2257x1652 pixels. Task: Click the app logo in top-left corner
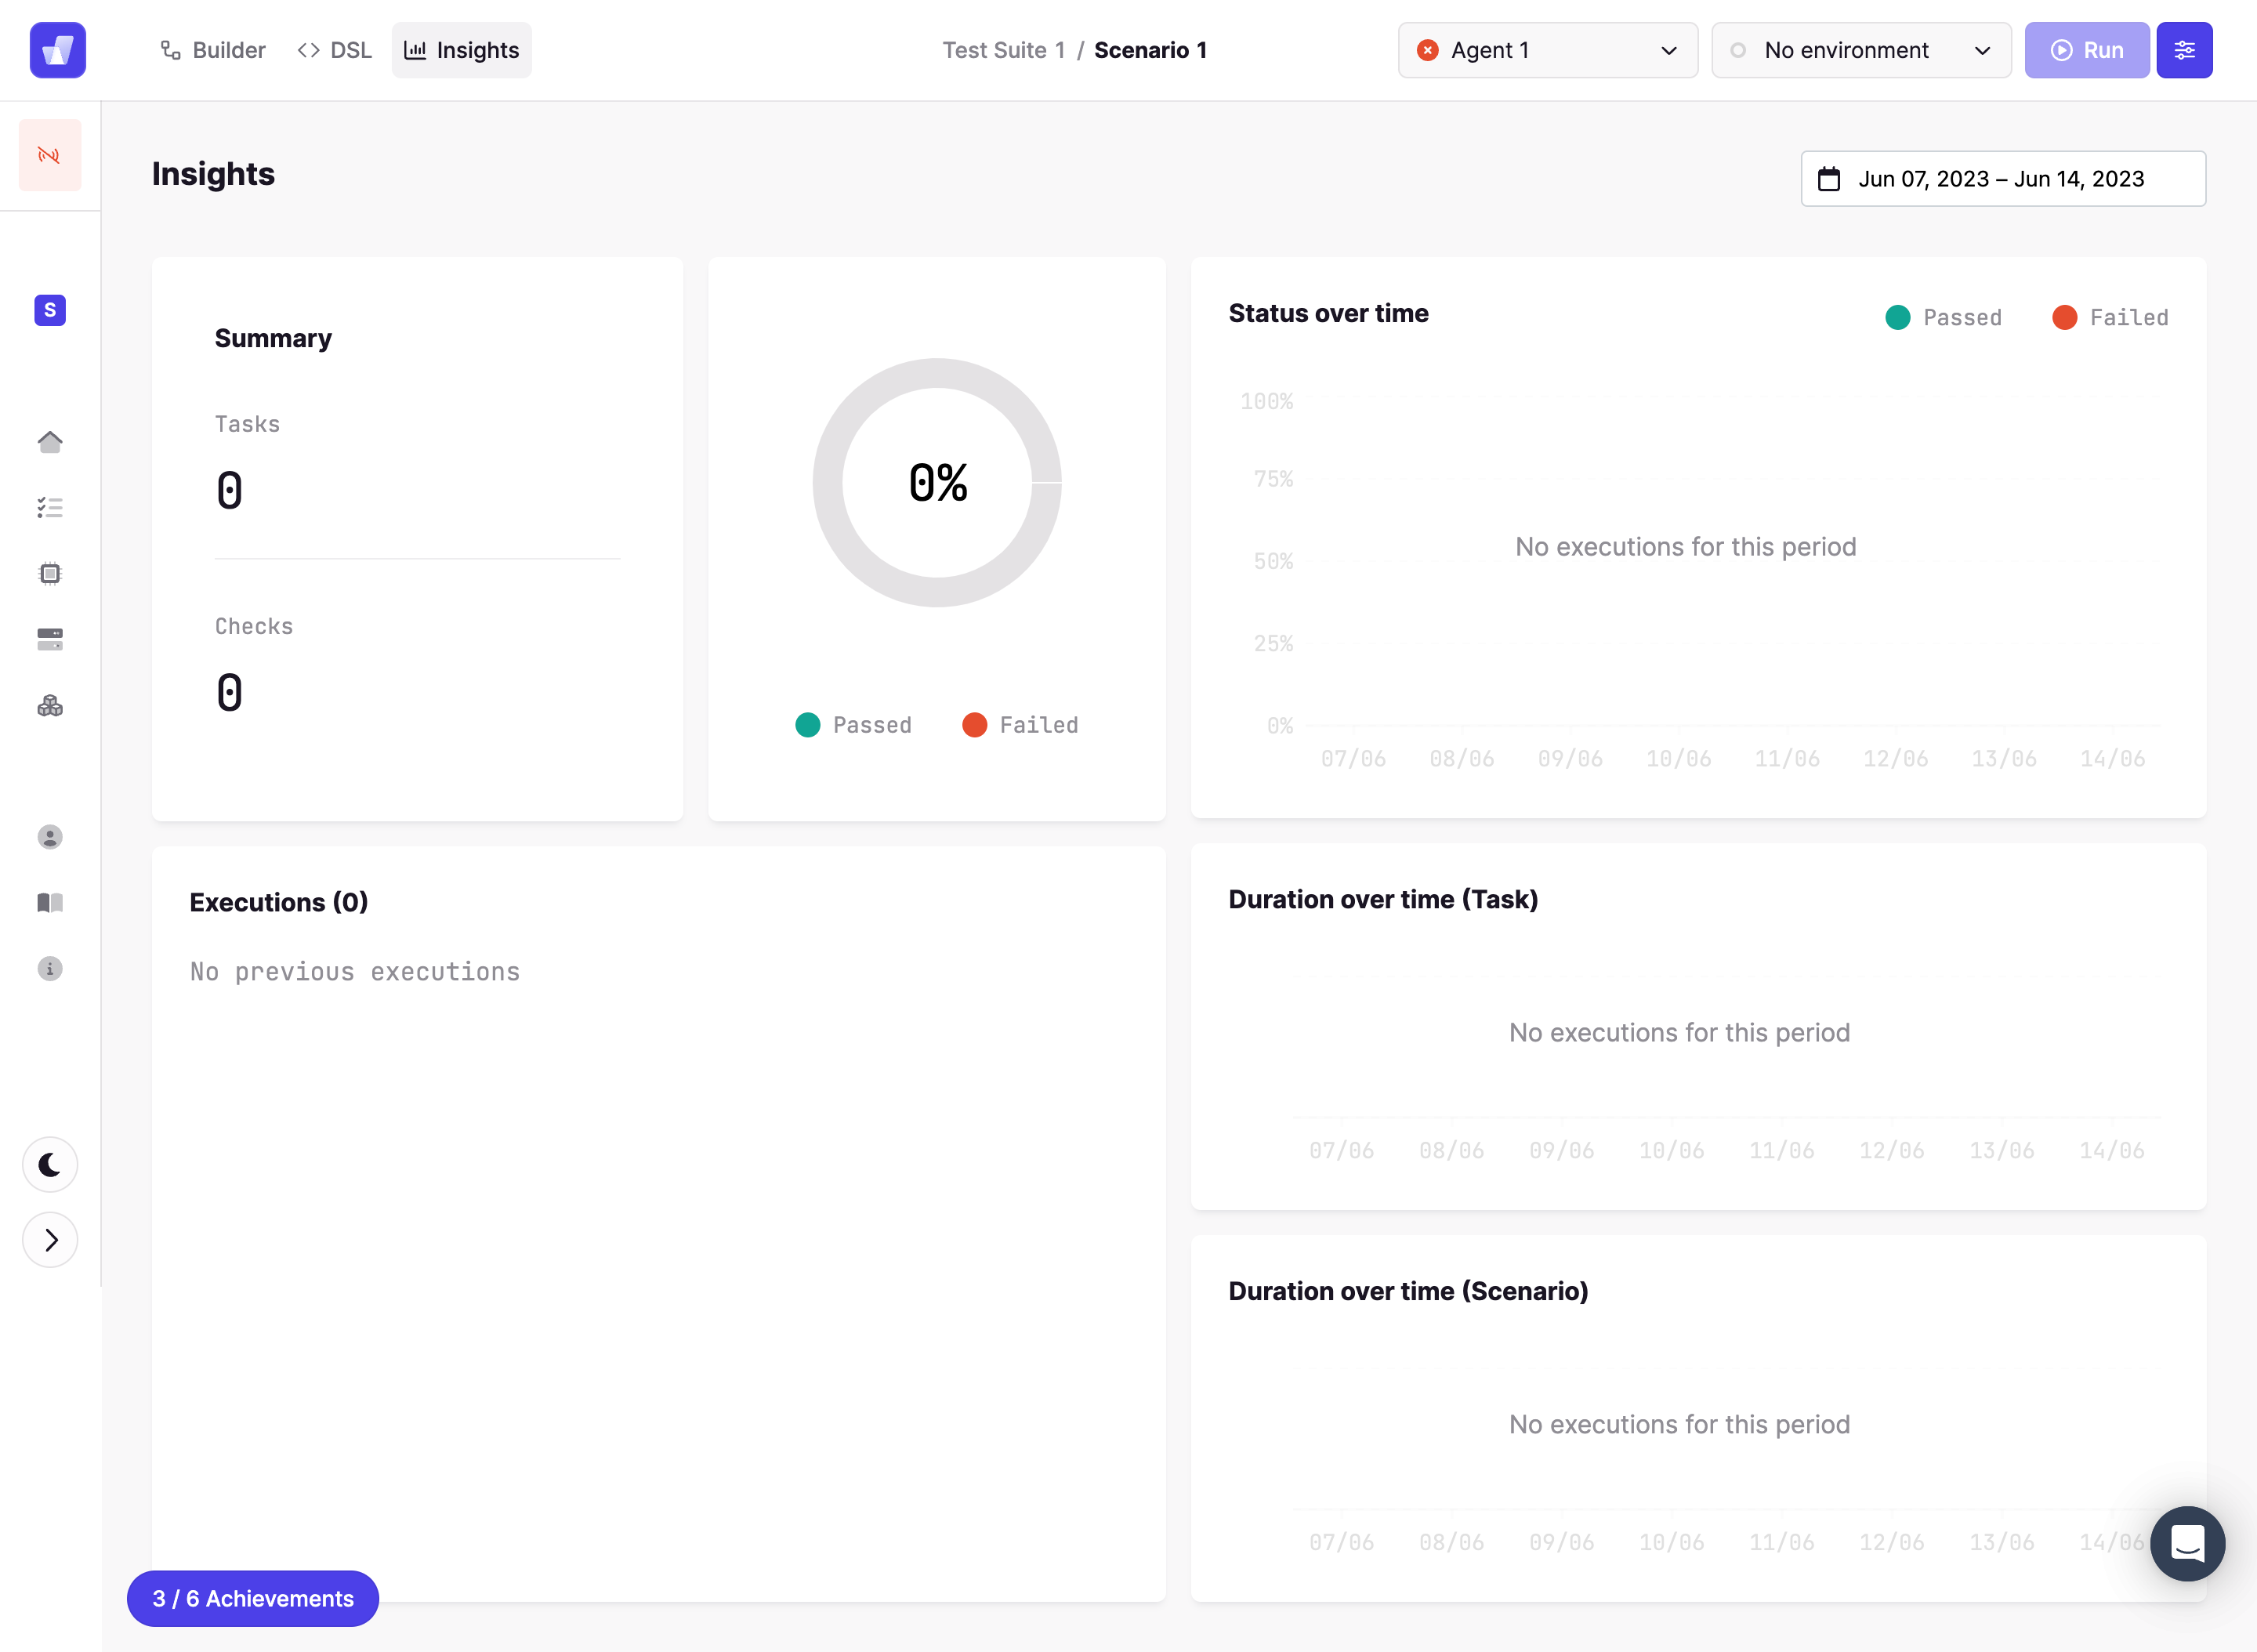[x=58, y=50]
